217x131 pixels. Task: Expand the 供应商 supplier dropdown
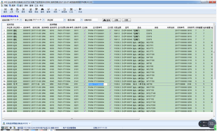coord(64,20)
